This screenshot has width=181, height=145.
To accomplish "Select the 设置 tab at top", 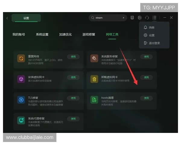I will point(26,18).
